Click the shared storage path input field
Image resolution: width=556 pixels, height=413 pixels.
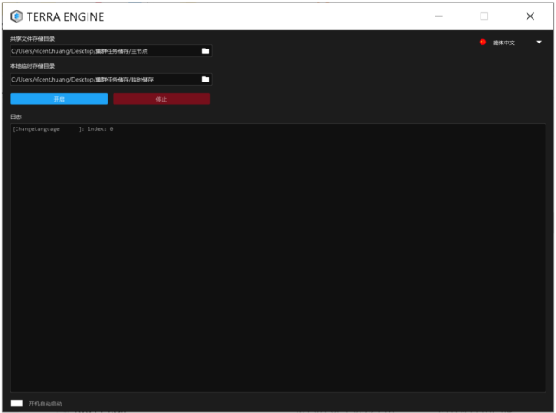click(104, 51)
